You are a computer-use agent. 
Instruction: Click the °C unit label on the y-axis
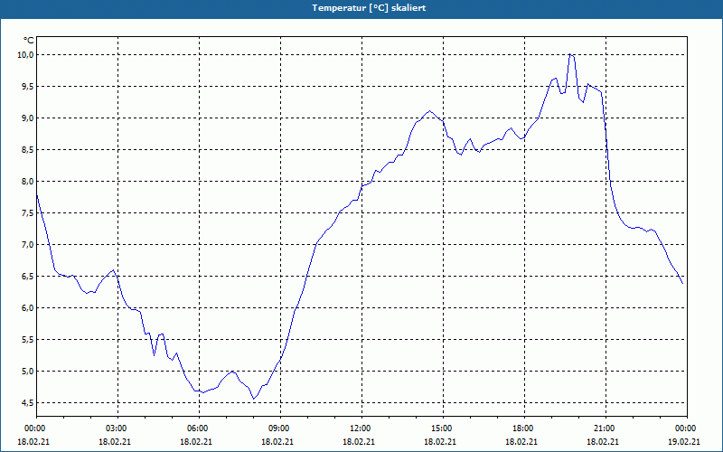29,41
